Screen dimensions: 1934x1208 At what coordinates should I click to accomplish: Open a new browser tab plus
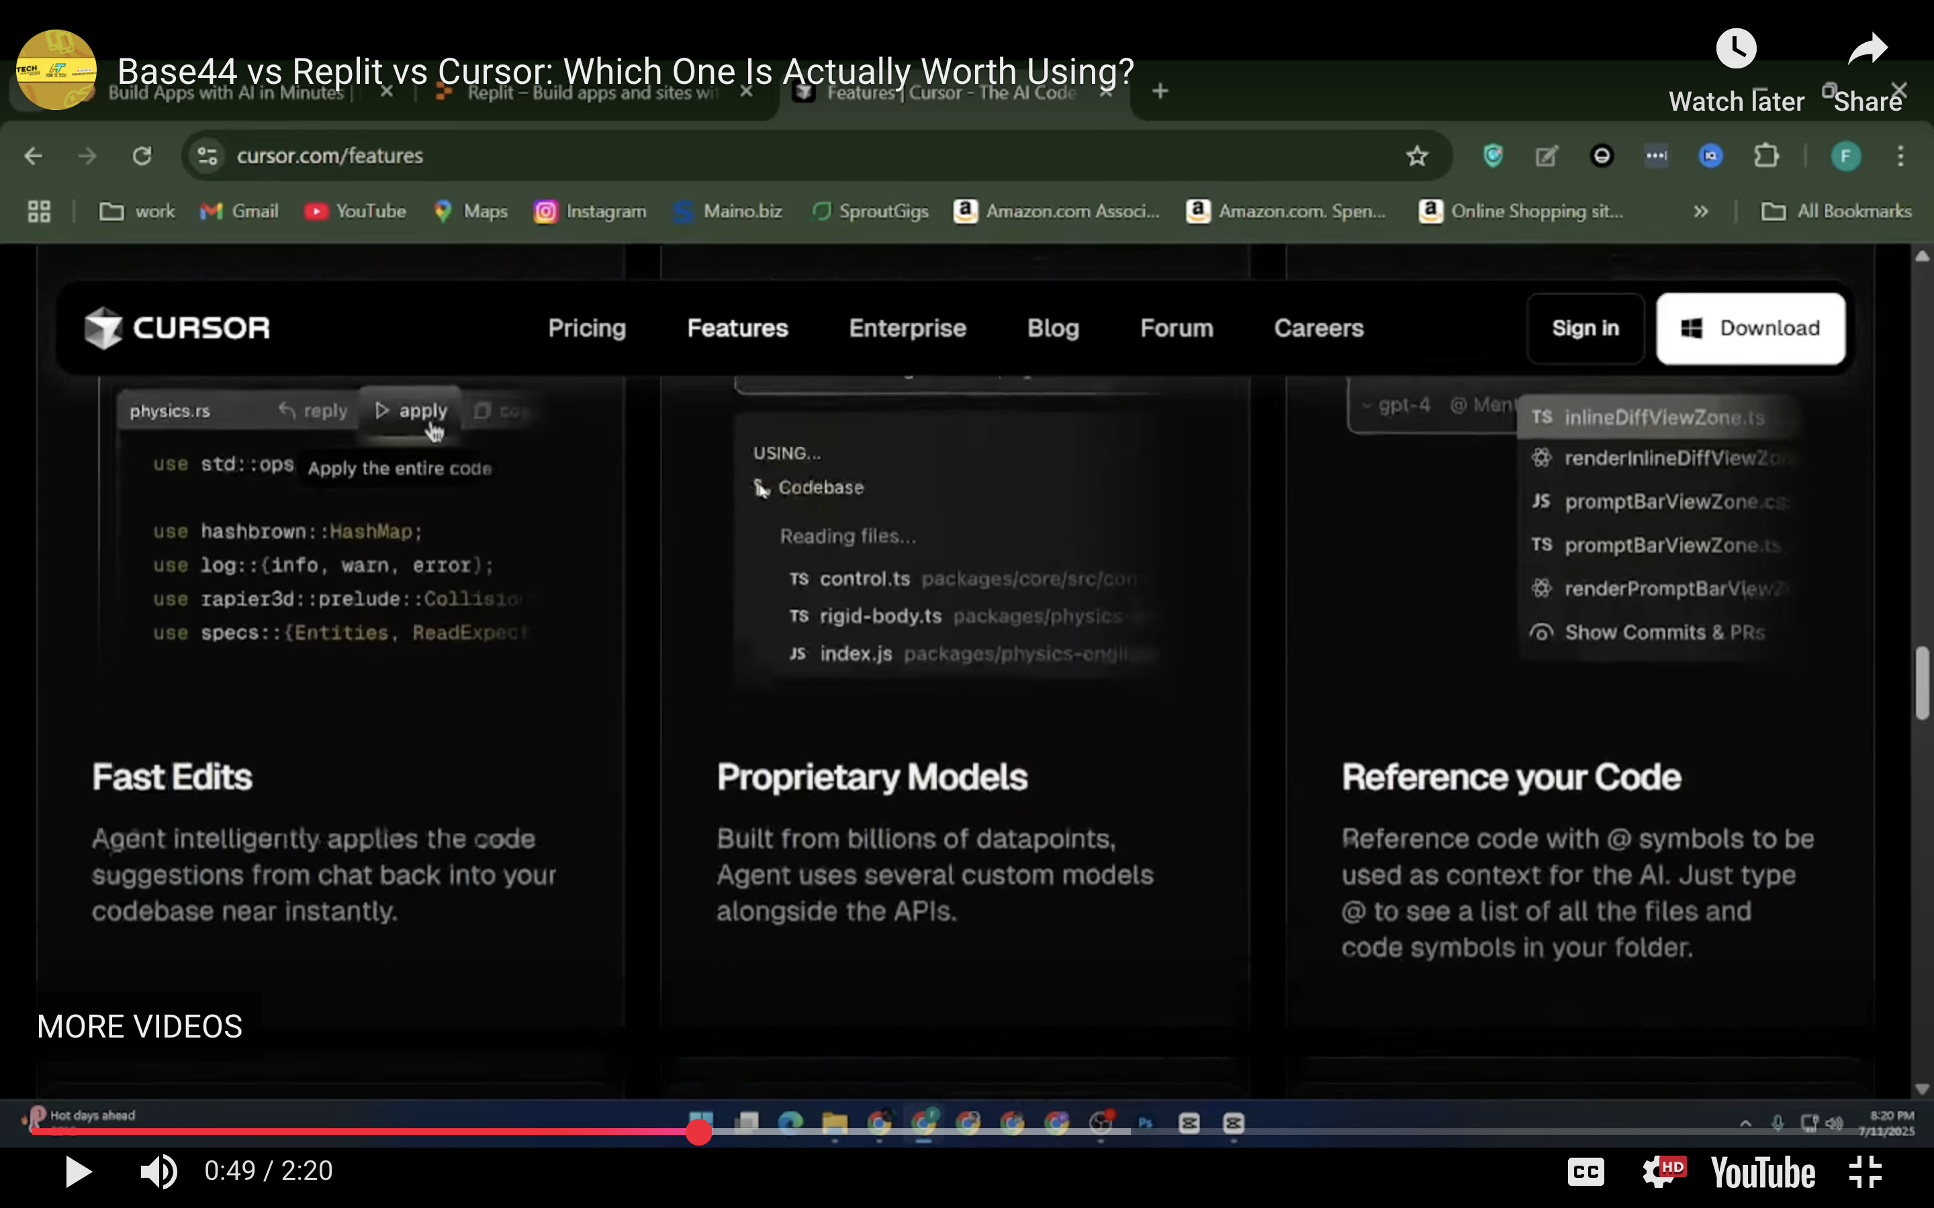point(1160,92)
